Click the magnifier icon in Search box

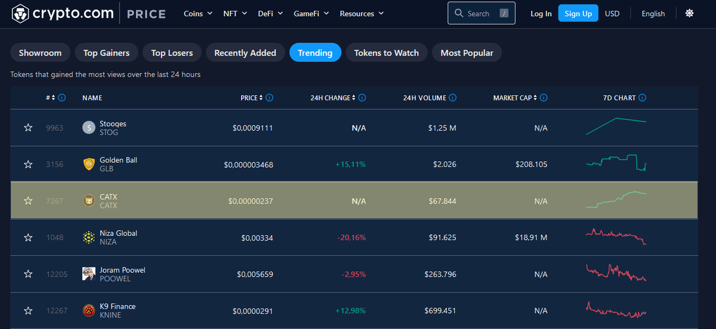(x=459, y=13)
